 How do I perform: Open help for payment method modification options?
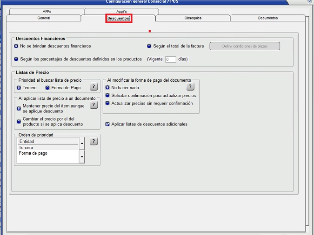point(190,87)
